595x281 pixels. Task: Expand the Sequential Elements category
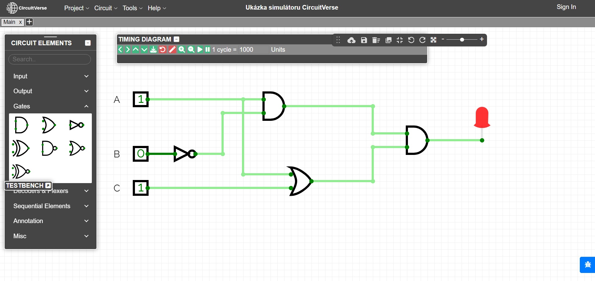click(x=51, y=206)
